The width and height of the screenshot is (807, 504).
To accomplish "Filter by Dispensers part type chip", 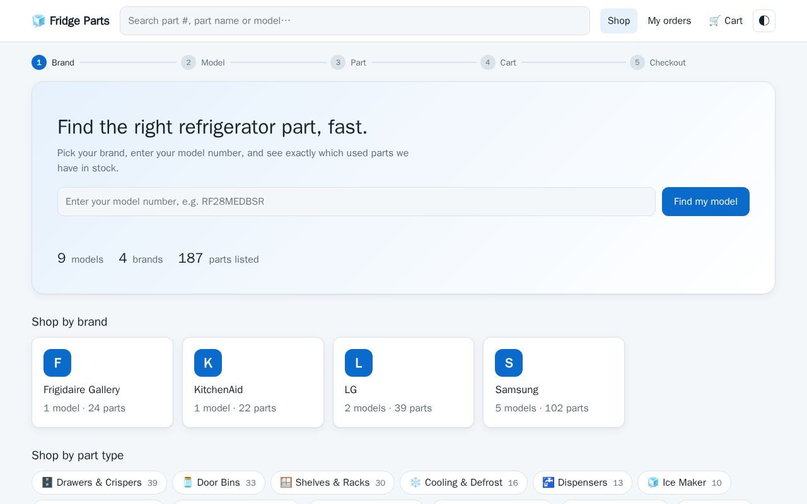I will click(x=583, y=483).
